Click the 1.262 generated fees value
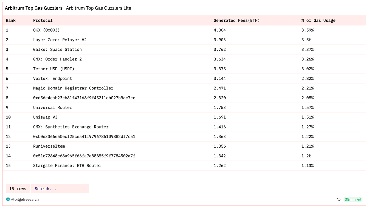367x207 pixels. pos(220,166)
